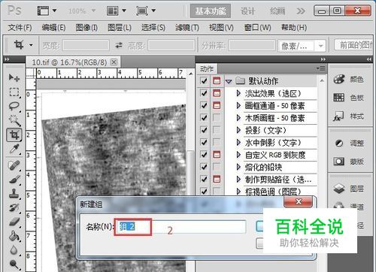Select the Lasso tool
Viewport: 376px width, 272px height.
[14, 106]
